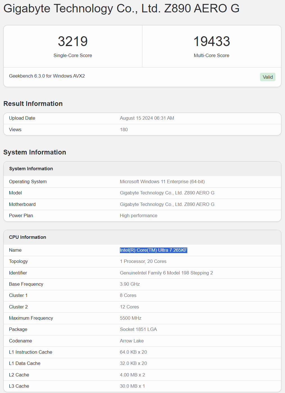Click the Valid status badge
This screenshot has height=393, width=285.
click(x=268, y=77)
